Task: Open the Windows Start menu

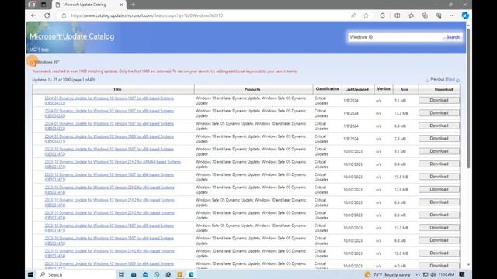Action: (x=30, y=274)
